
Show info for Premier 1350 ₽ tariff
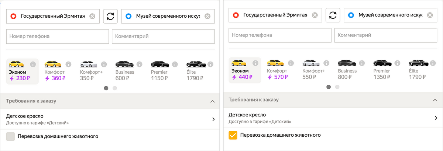click(x=398, y=63)
